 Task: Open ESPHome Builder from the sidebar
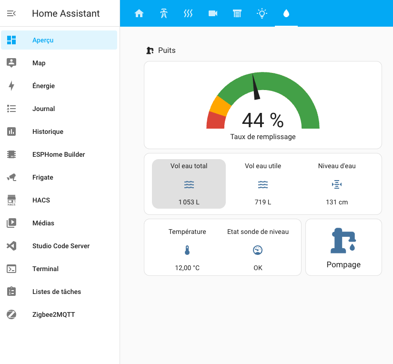[x=59, y=154]
